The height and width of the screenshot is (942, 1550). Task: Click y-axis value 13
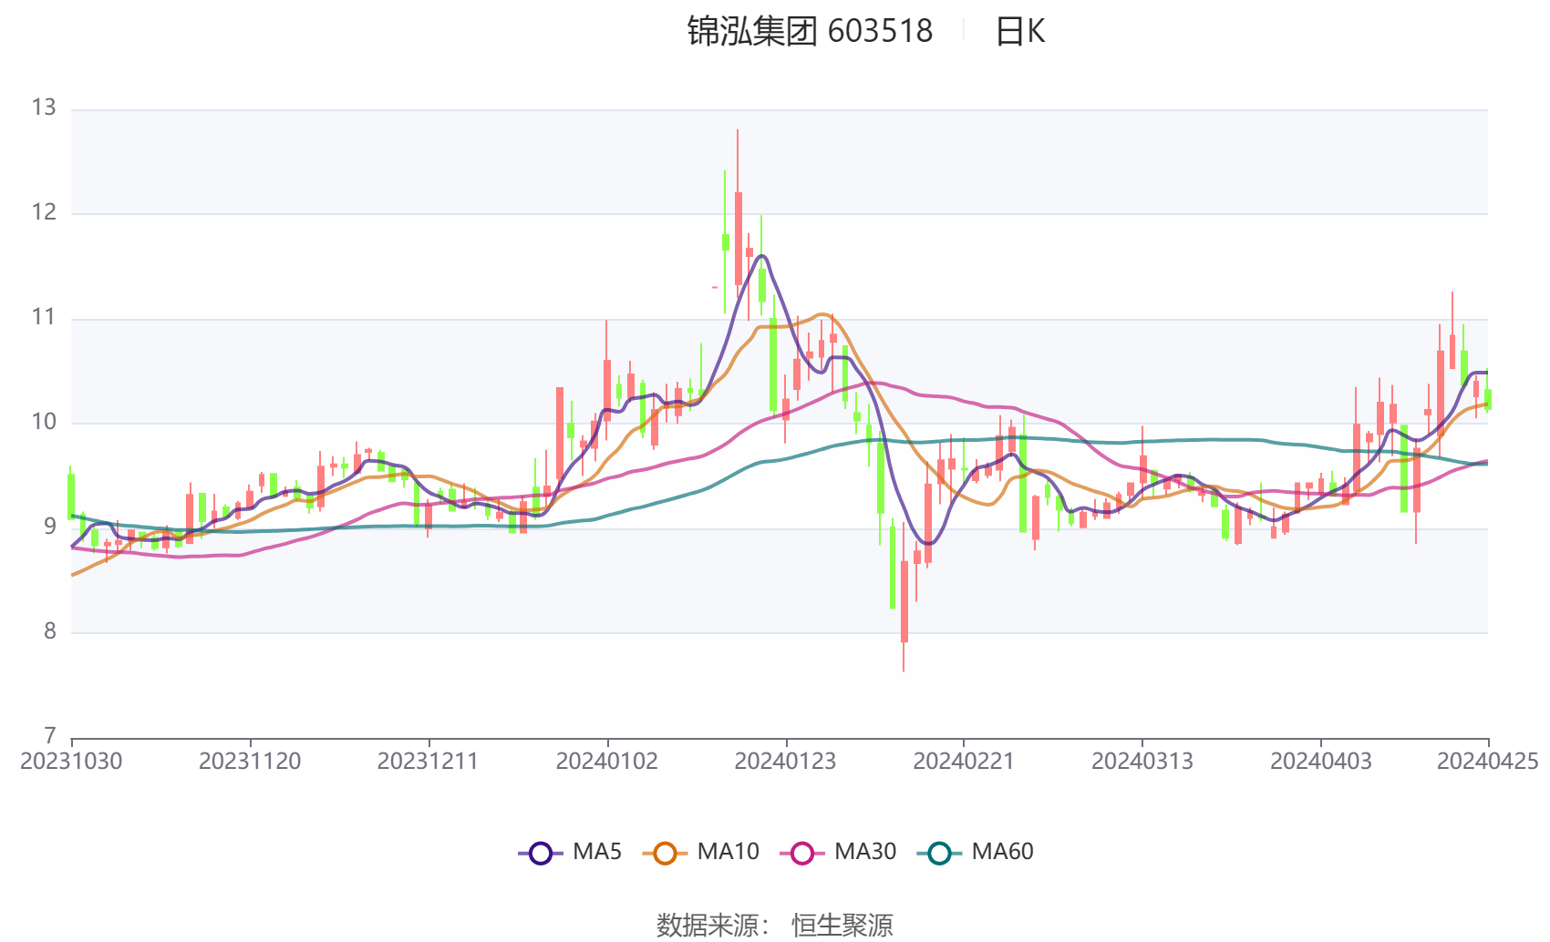tap(44, 108)
